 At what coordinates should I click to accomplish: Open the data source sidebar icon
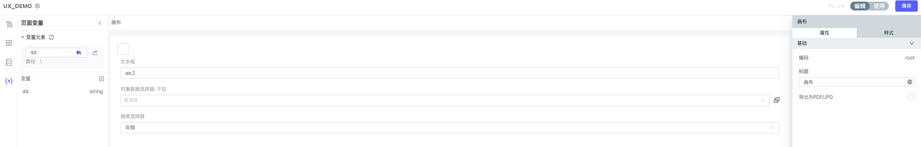click(x=9, y=62)
